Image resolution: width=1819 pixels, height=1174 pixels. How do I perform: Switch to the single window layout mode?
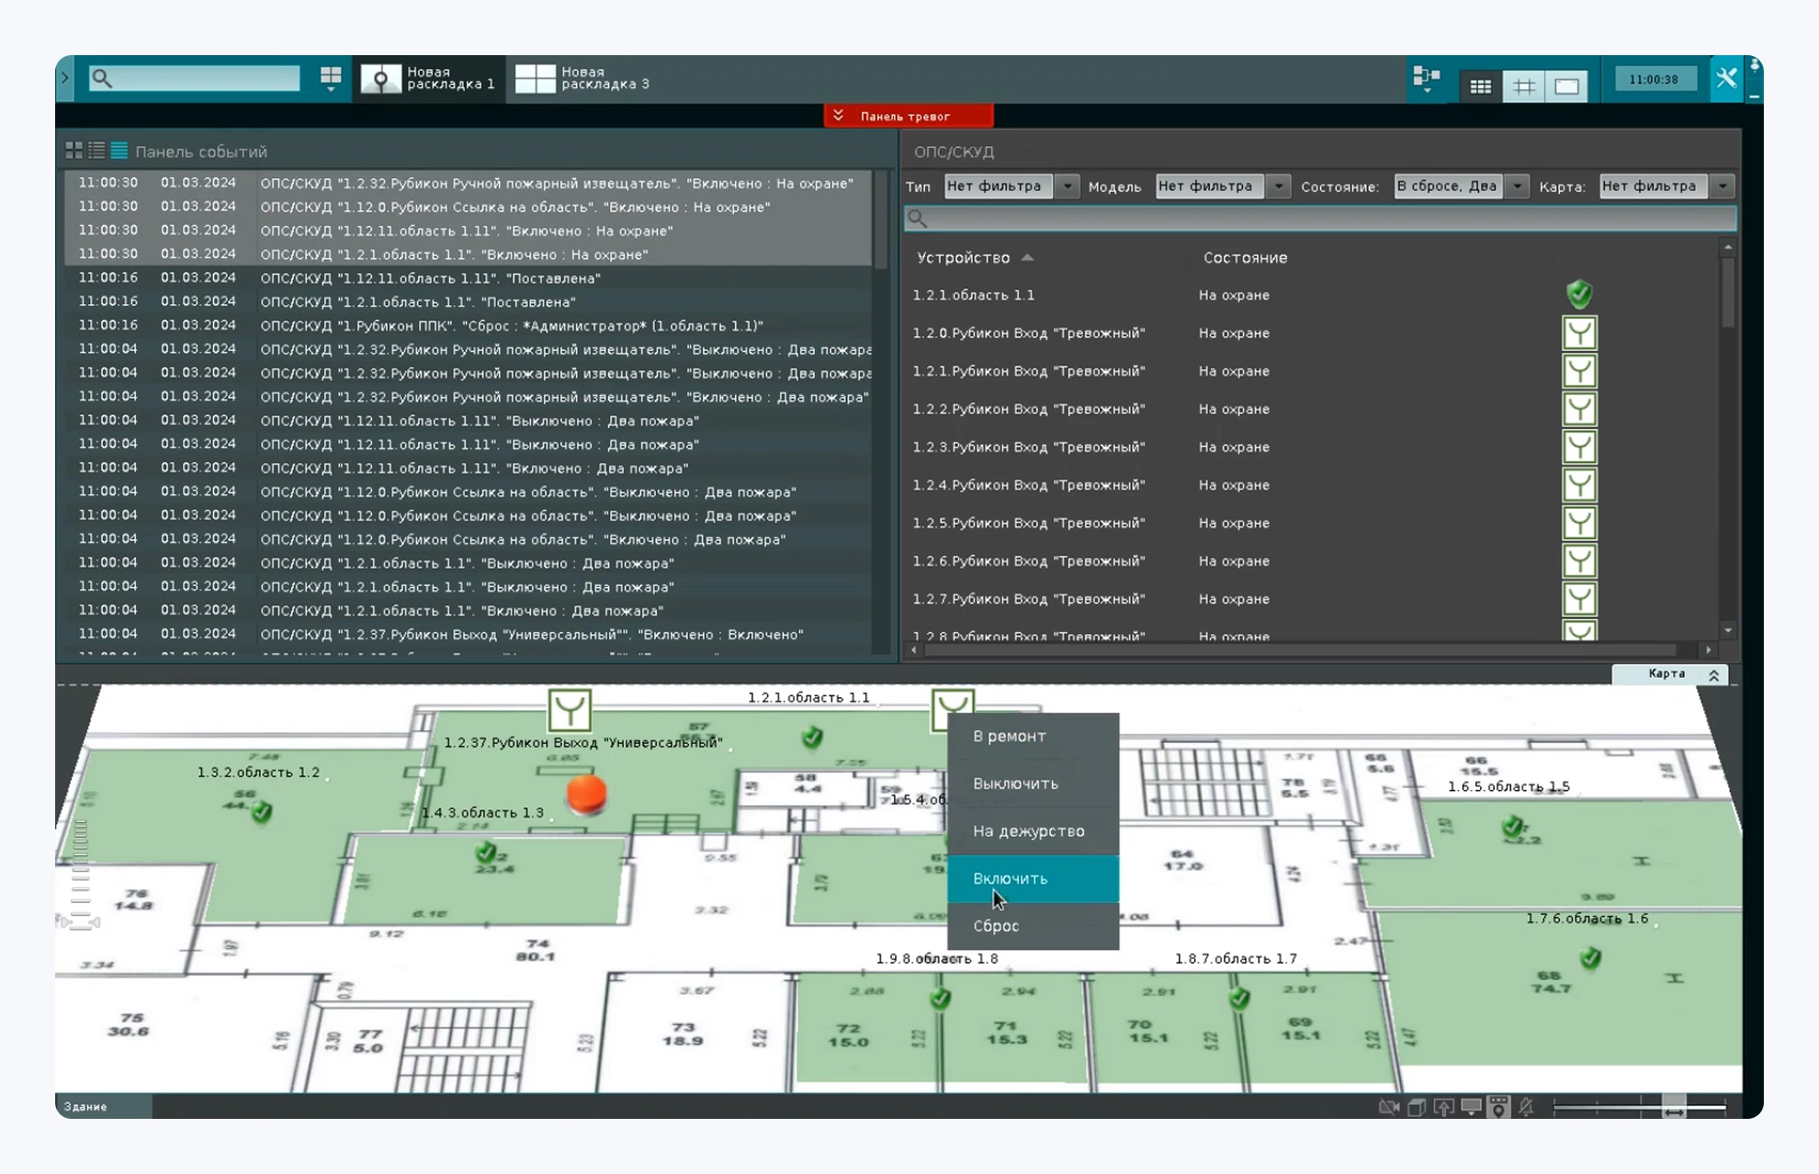1567,86
